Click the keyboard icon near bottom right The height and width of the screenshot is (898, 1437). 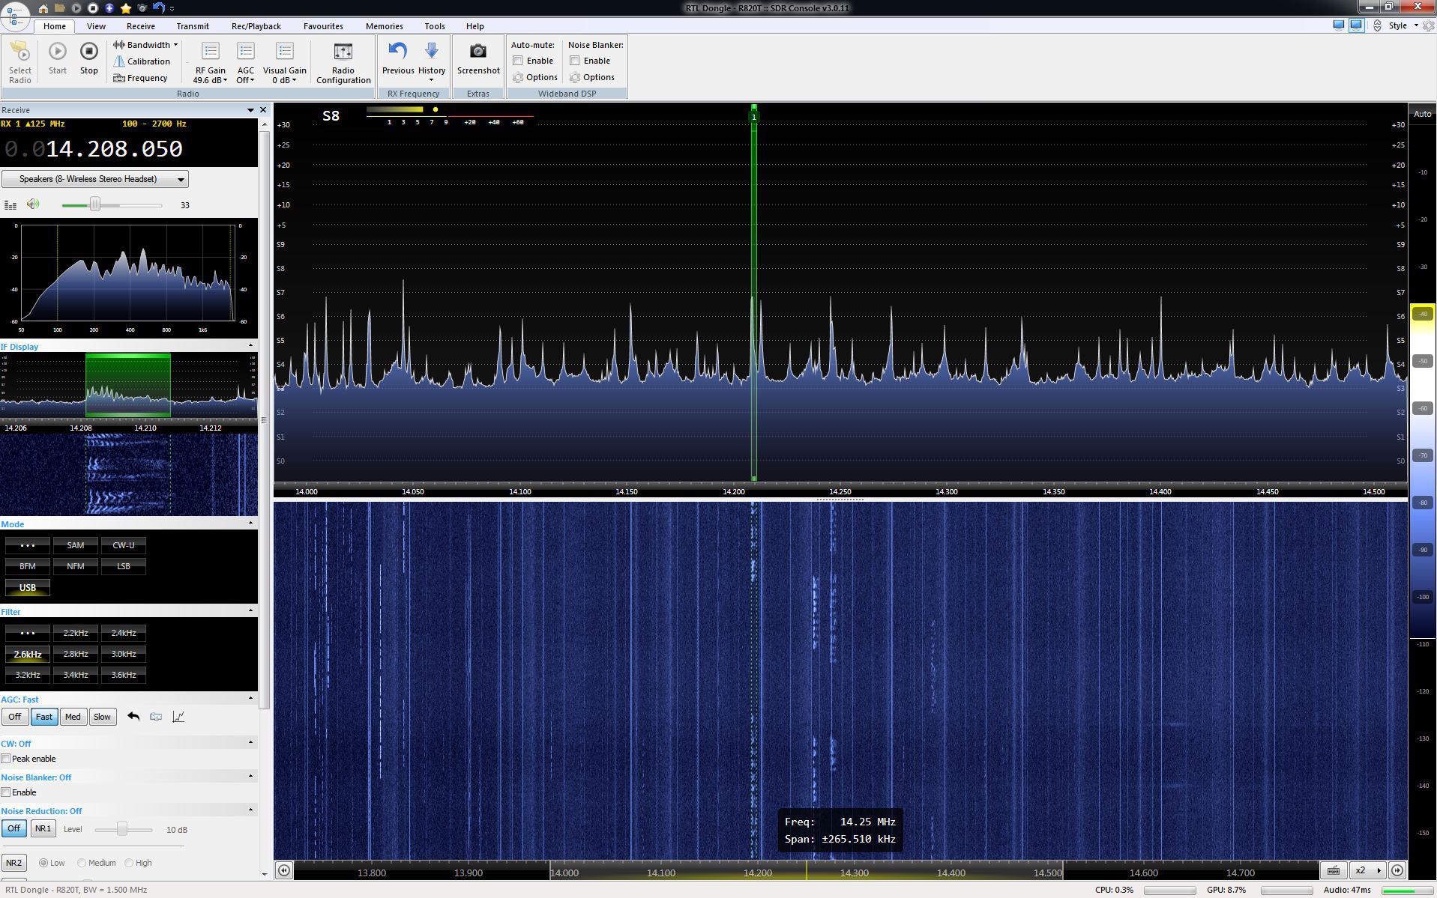[x=1334, y=870]
